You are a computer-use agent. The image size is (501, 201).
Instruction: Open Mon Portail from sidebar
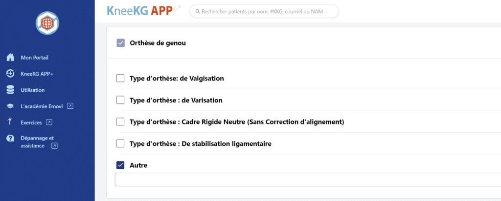(34, 58)
